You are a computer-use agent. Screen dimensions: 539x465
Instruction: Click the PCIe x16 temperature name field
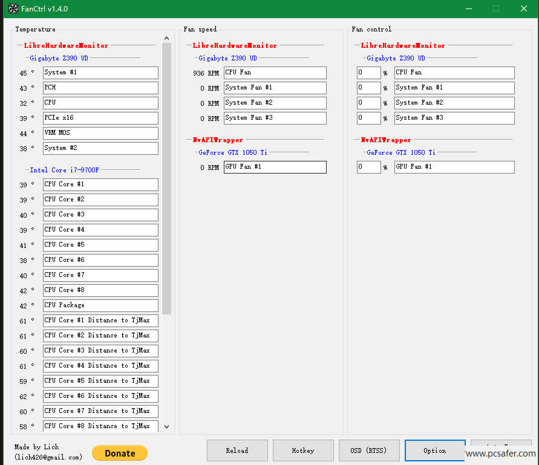(100, 118)
